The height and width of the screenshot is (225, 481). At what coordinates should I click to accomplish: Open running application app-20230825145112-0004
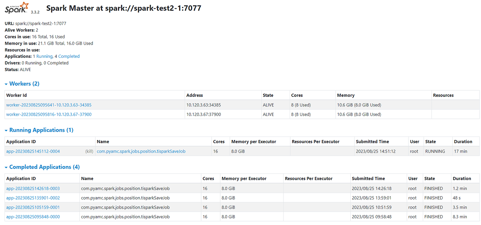(33, 152)
